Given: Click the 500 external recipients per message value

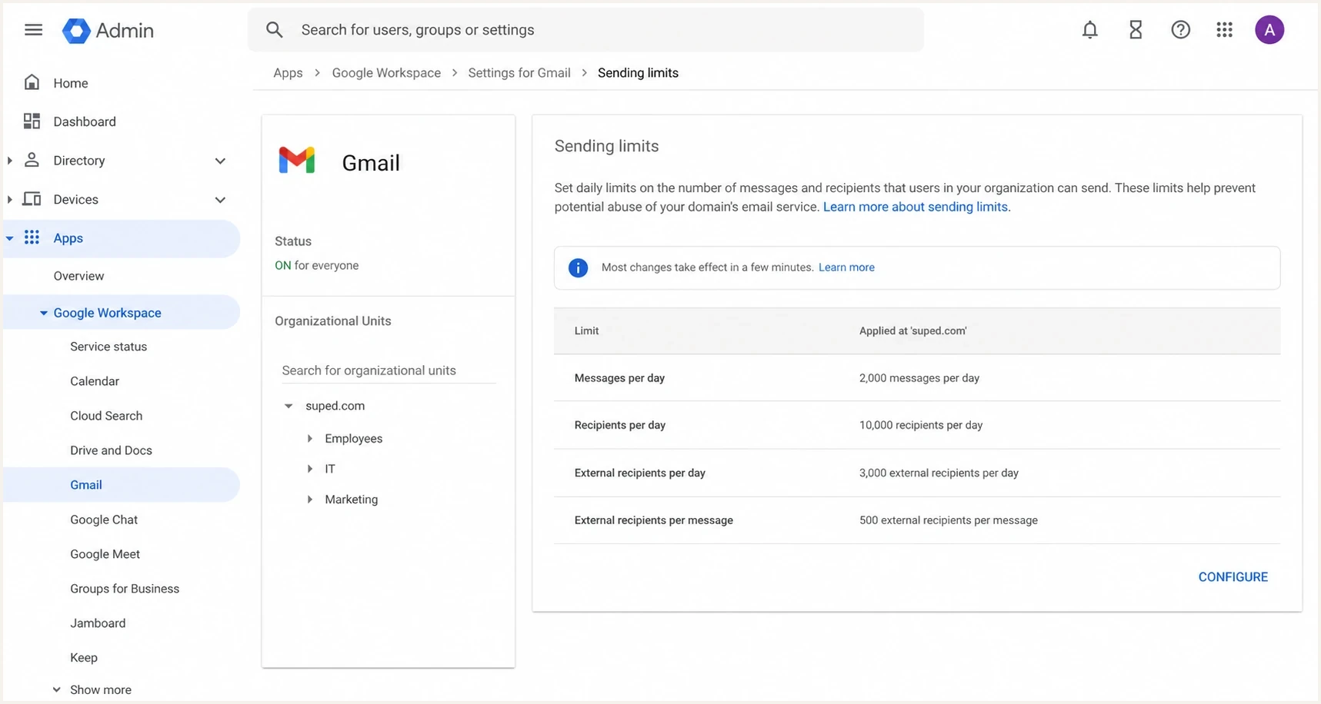Looking at the screenshot, I should [x=949, y=520].
